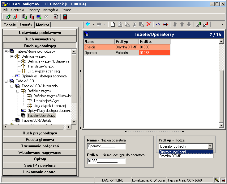Click the PrdNo. access number input field

pos(106,161)
